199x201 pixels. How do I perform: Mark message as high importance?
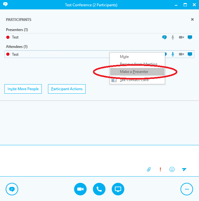pos(160,169)
